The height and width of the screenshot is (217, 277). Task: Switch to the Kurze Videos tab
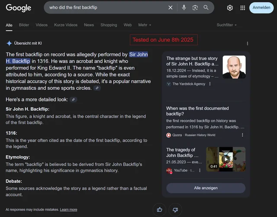(66, 25)
